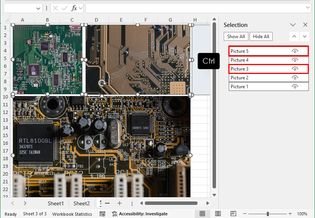Screen dimensions: 315x218
Task: Hide Picture 1 with its eye icon
Action: (x=295, y=86)
